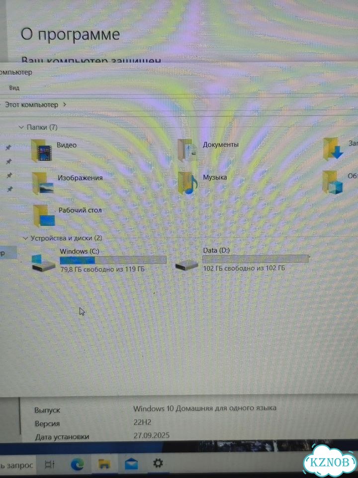Screen dimensions: 358x478
Task: Click the Выпуск label in Settings window
Action: [47, 410]
